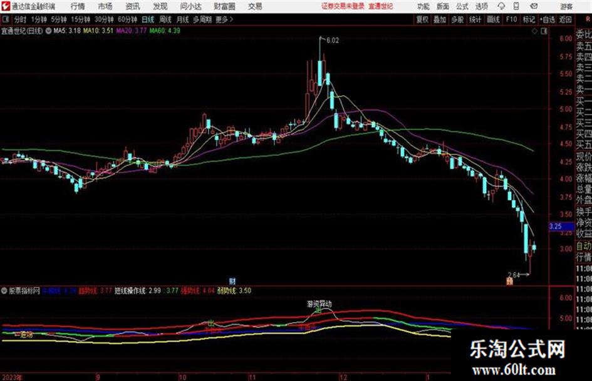Screen dimensions: 592x381
Task: Switch to 分时 chart period
Action: click(21, 19)
